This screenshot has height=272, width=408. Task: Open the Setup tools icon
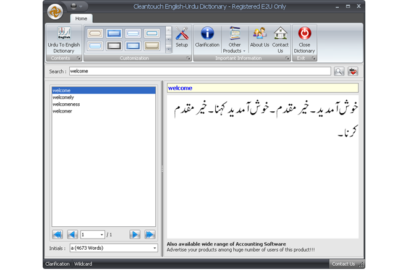182,36
